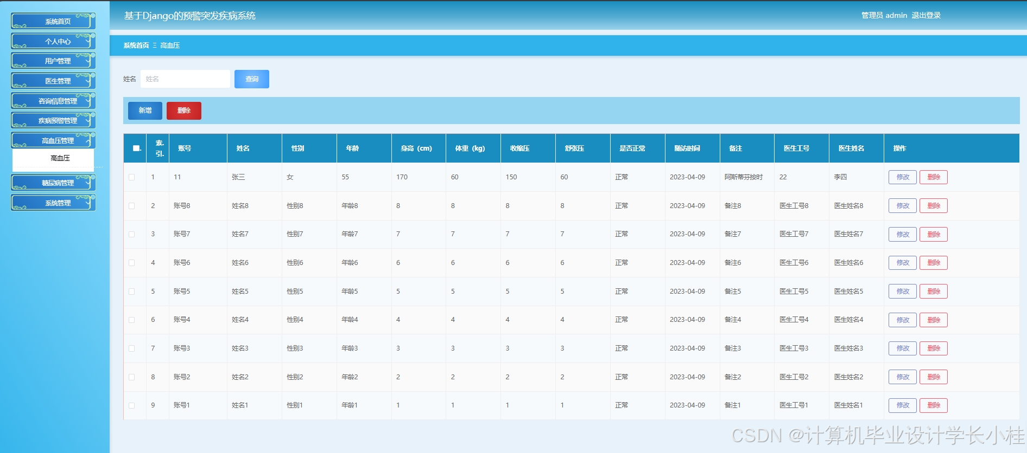Open the 系统首页 sidebar menu
Image resolution: width=1027 pixels, height=453 pixels.
53,21
